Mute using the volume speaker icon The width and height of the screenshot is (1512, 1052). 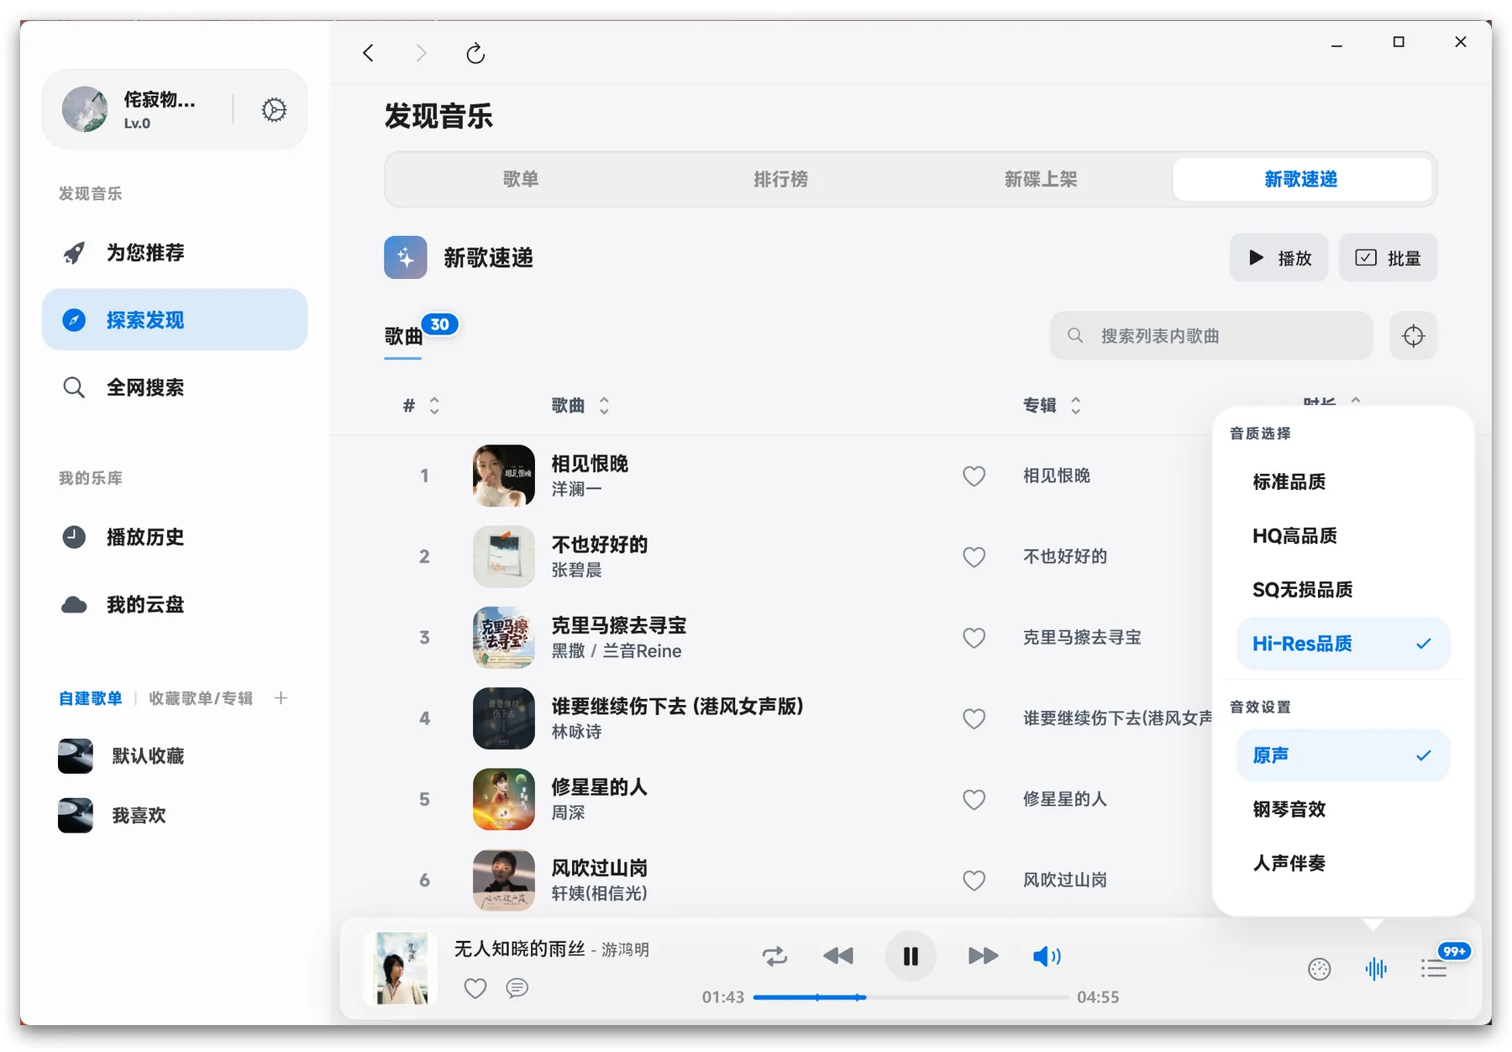coord(1046,956)
